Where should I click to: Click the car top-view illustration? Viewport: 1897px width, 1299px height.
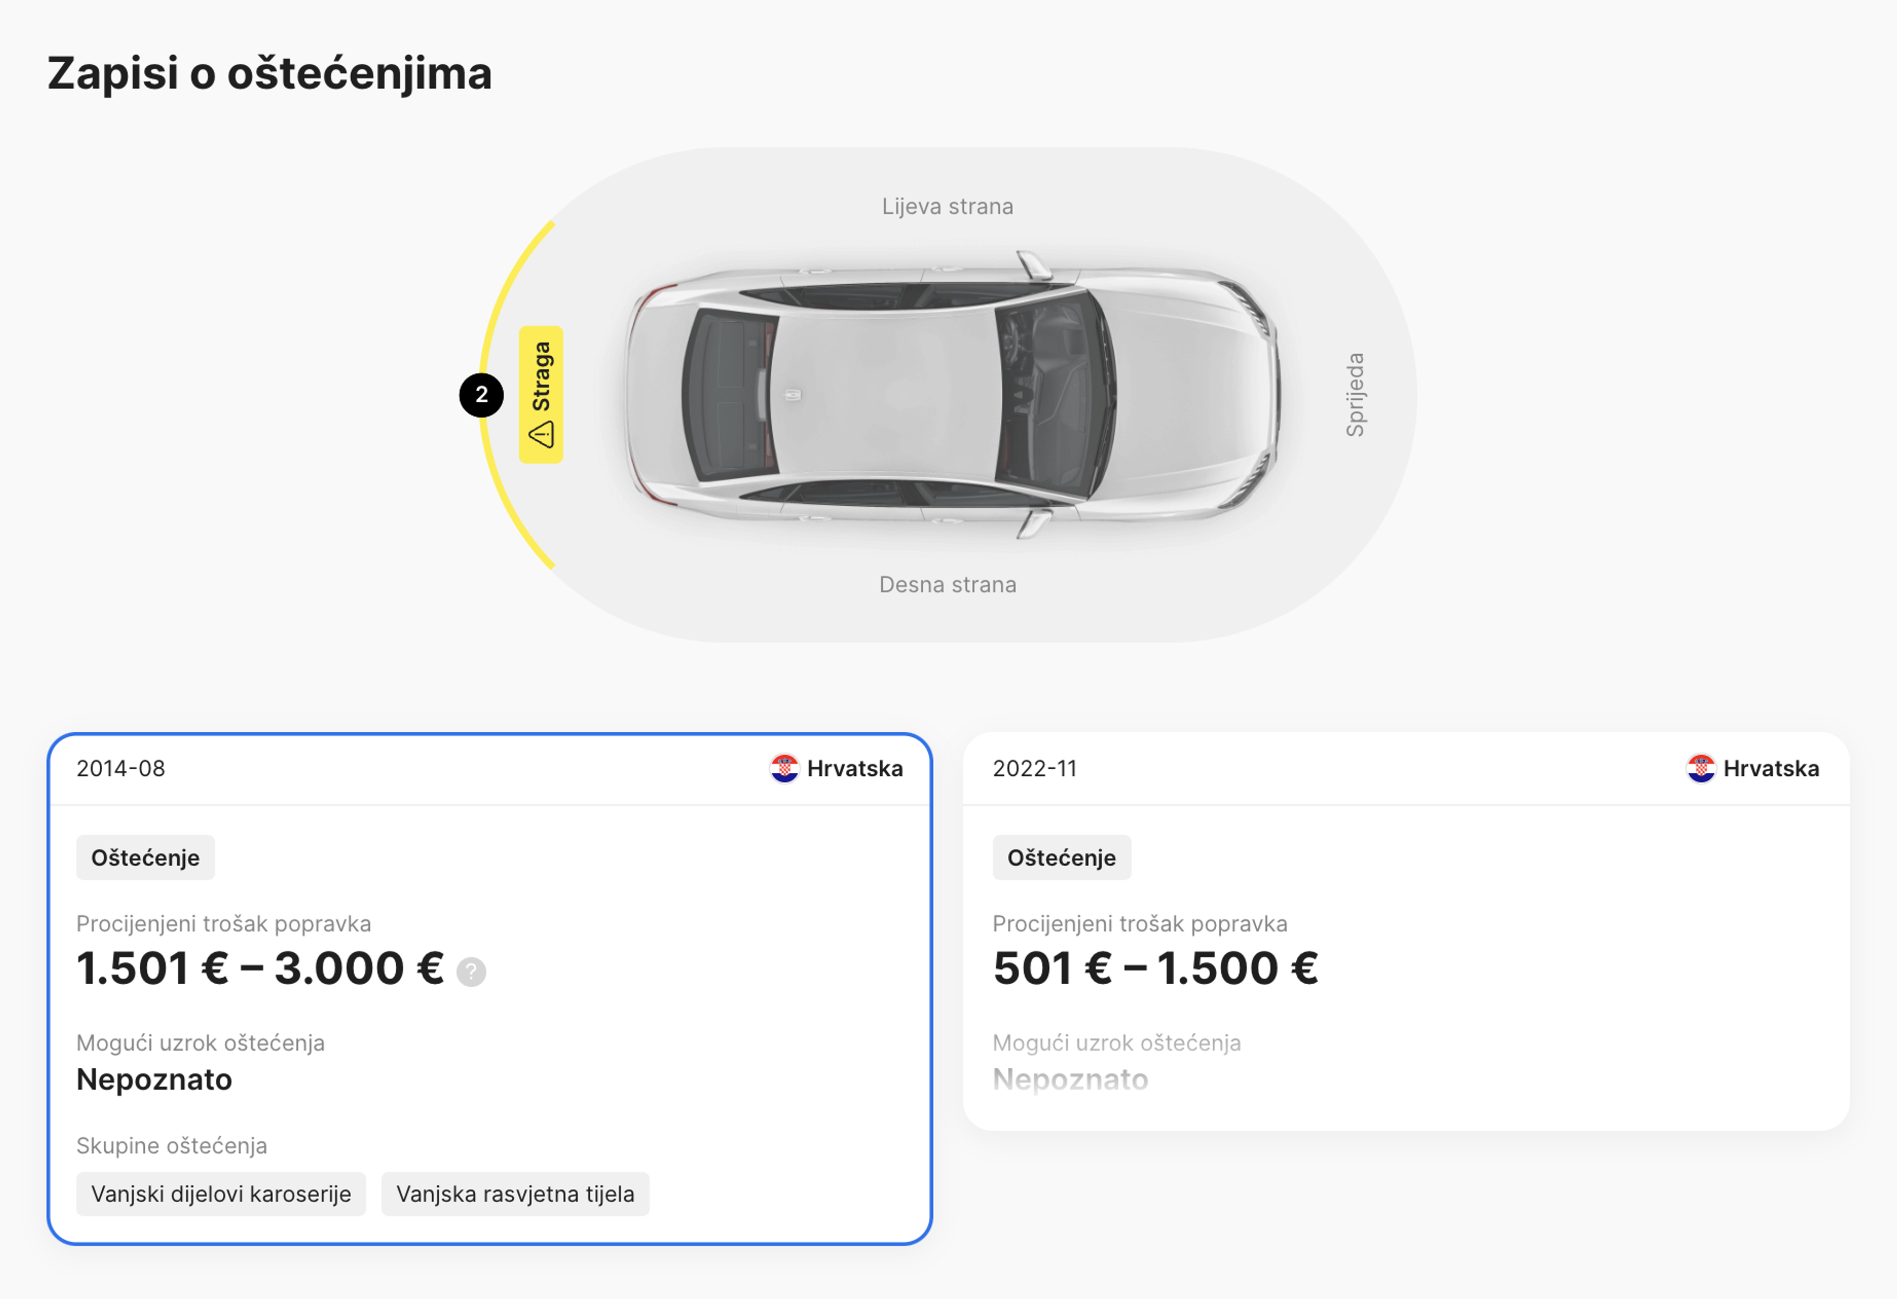coord(947,392)
